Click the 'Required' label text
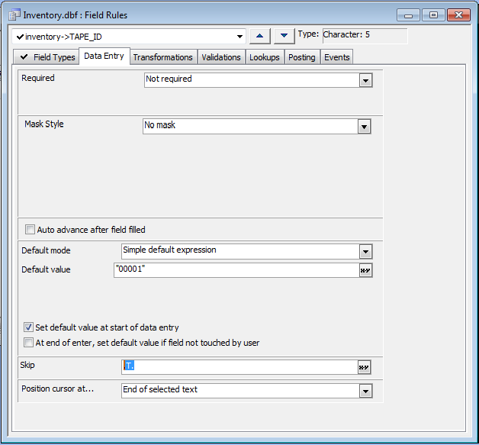This screenshot has width=479, height=445. (x=38, y=78)
